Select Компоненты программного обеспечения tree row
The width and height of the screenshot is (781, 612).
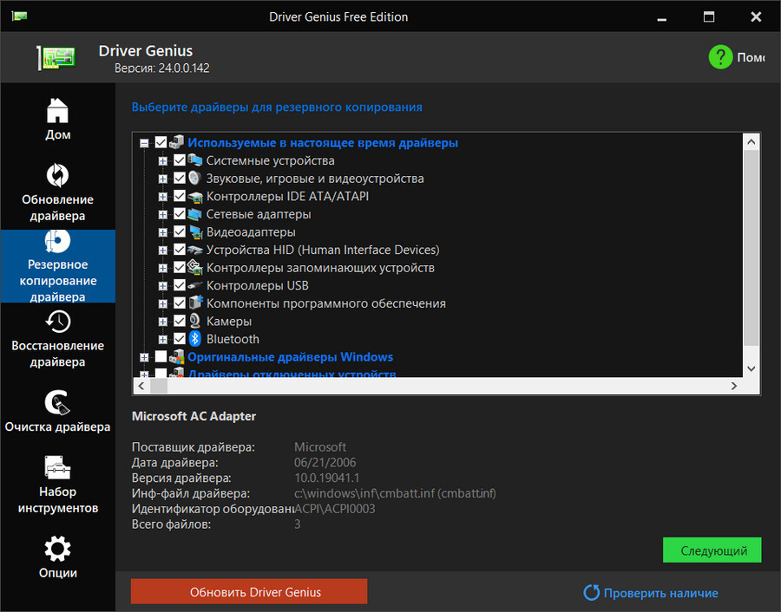[325, 303]
